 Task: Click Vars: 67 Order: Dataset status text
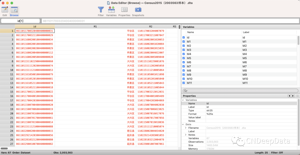16,153
